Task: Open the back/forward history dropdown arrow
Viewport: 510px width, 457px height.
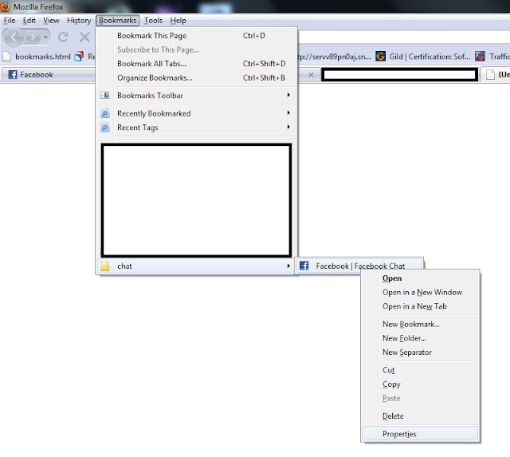Action: [45, 37]
